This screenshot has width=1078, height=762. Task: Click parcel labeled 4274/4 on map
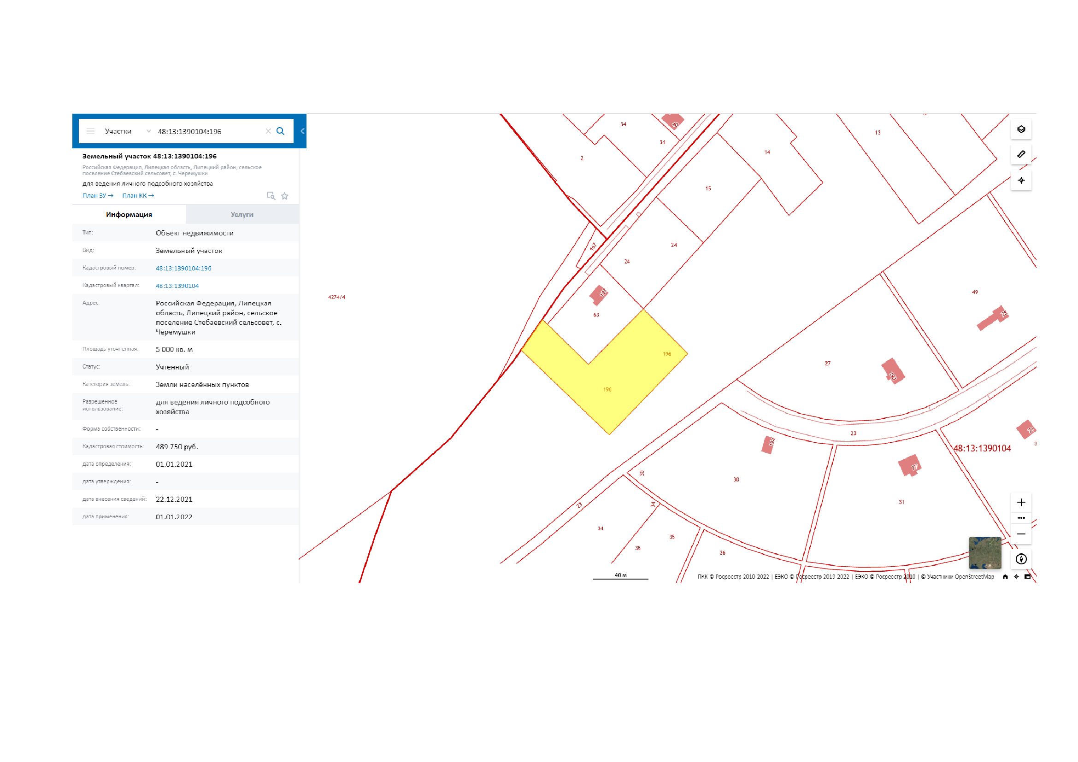(x=336, y=298)
